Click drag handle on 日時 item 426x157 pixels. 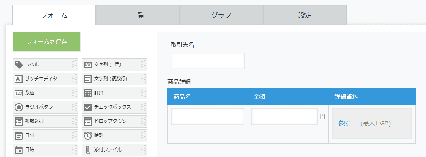point(75,149)
